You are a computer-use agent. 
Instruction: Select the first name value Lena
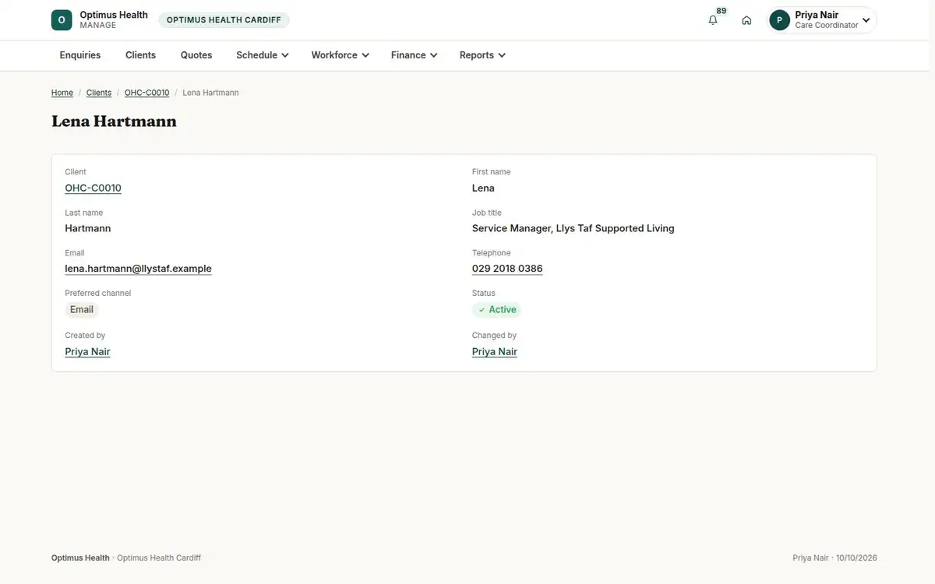[483, 188]
